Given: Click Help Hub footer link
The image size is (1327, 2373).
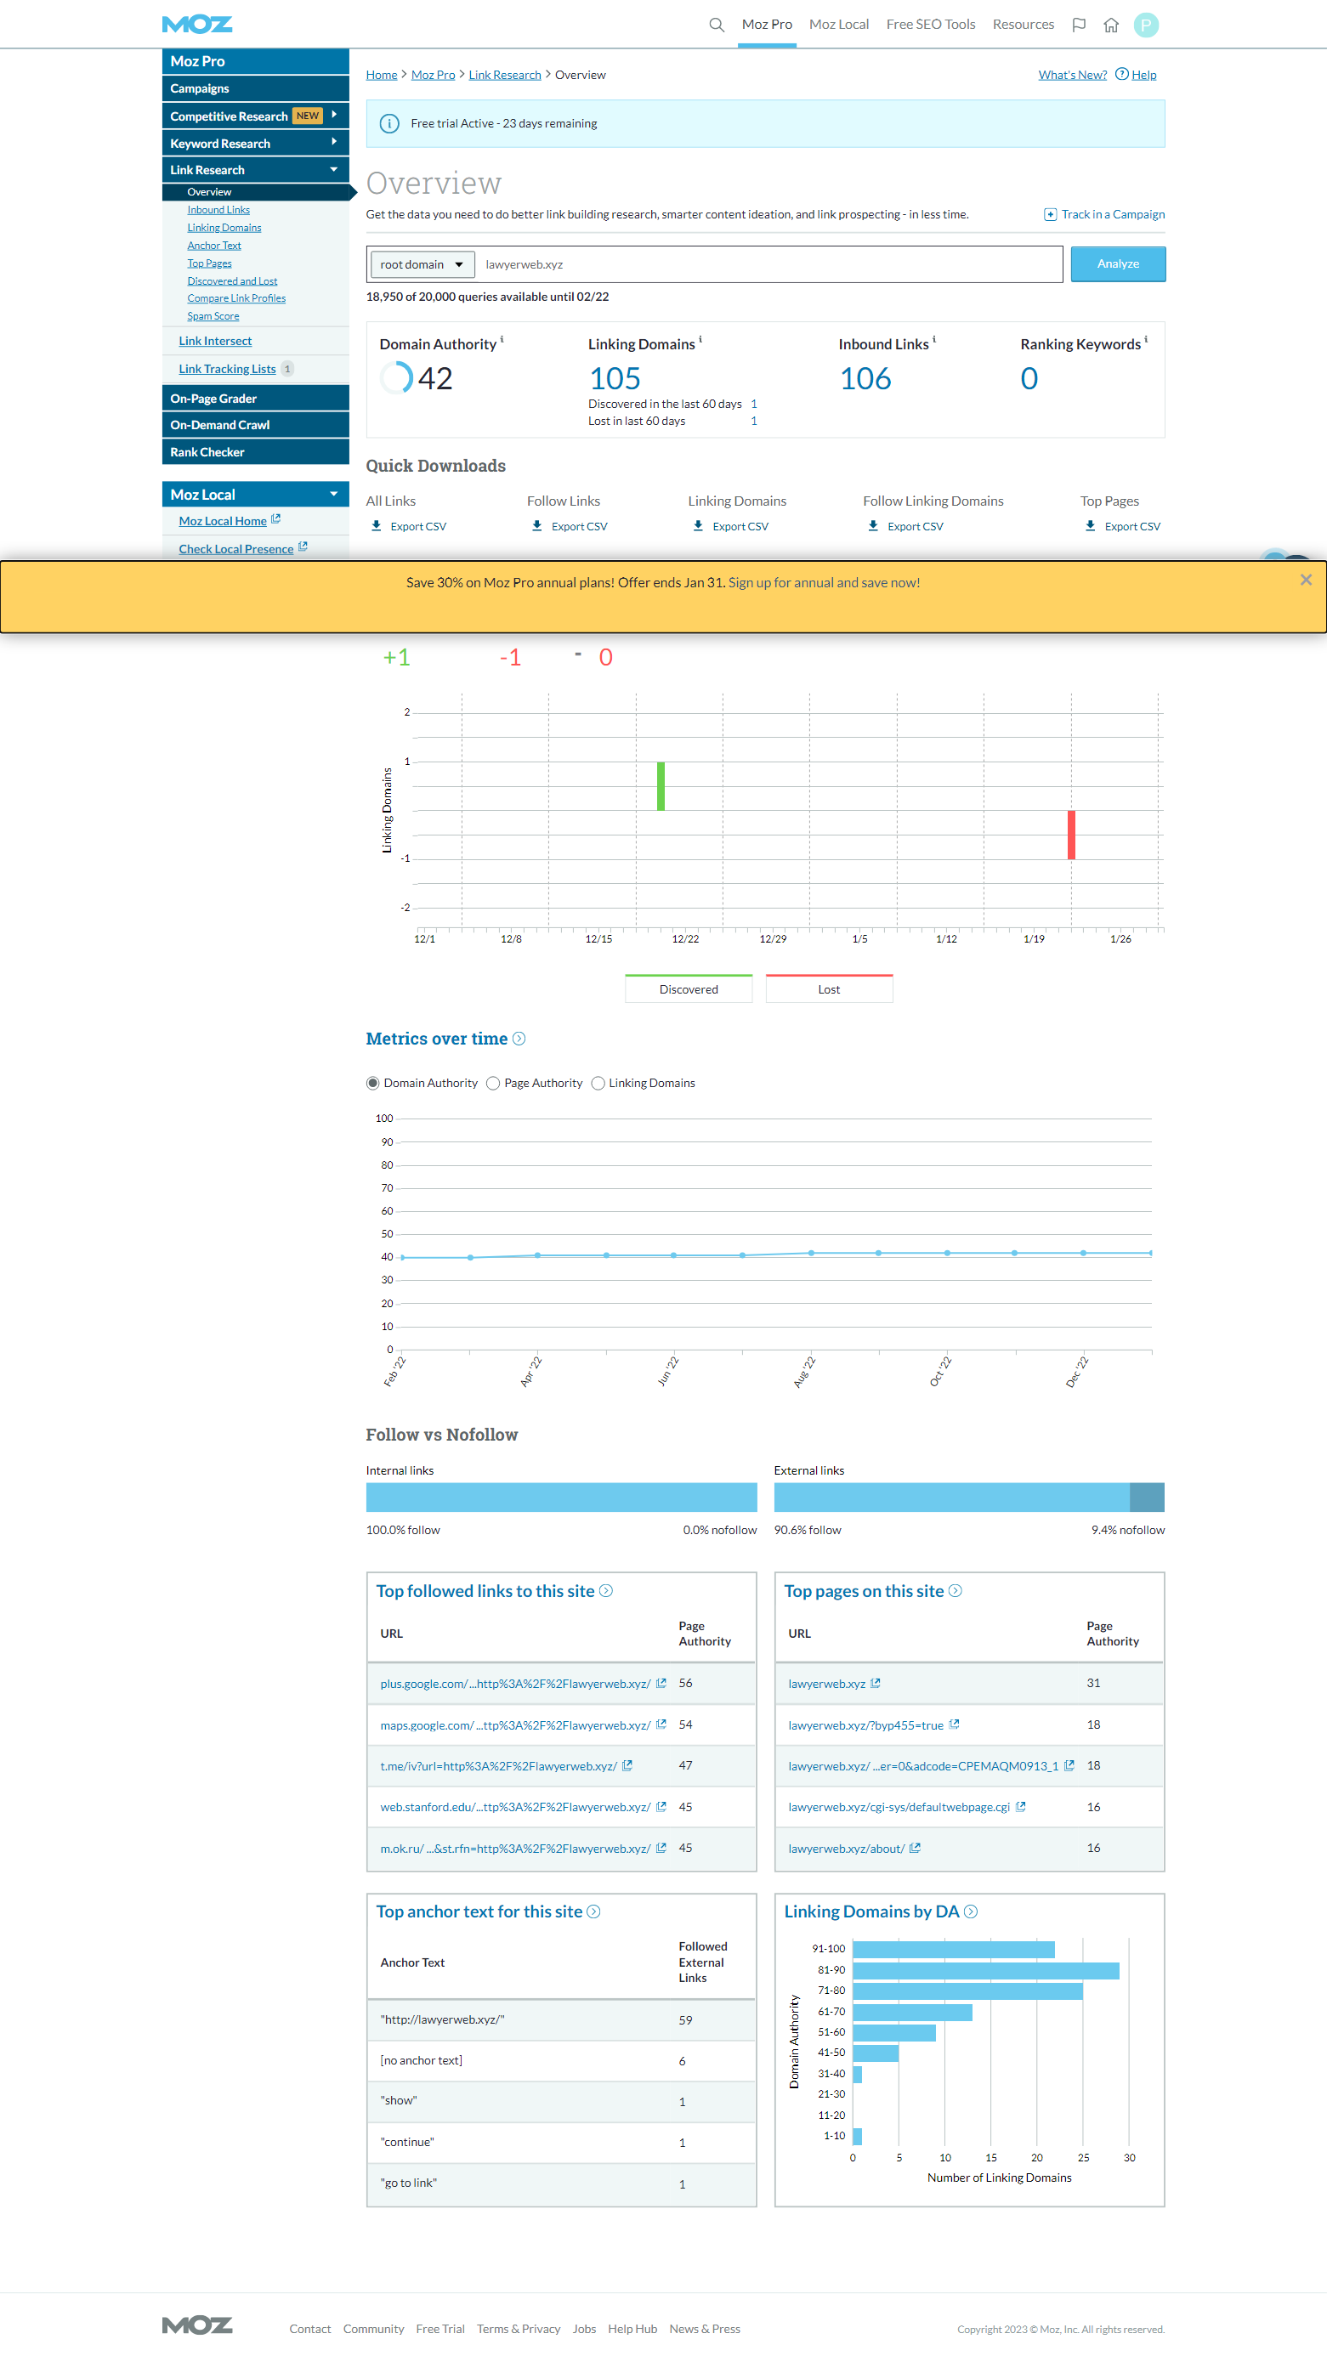Looking at the screenshot, I should tap(632, 2328).
